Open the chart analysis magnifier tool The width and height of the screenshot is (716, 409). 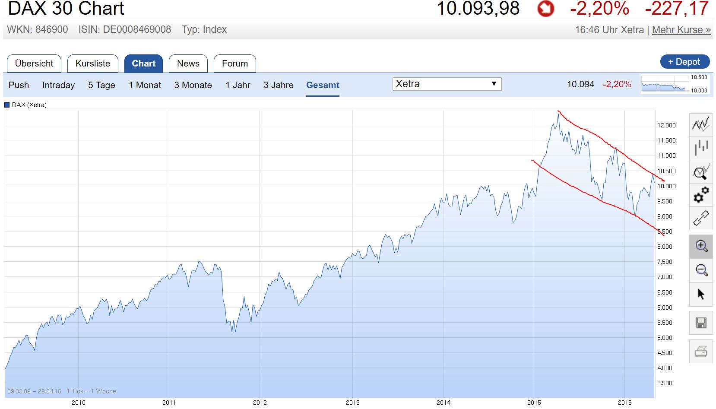pos(700,171)
